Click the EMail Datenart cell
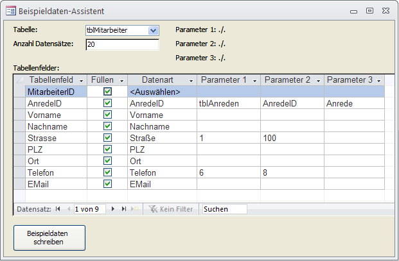This screenshot has width=399, height=261. pos(162,184)
